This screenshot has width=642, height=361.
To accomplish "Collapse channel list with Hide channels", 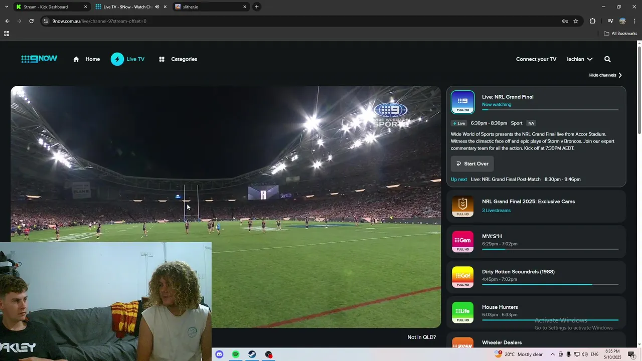I will (x=606, y=75).
